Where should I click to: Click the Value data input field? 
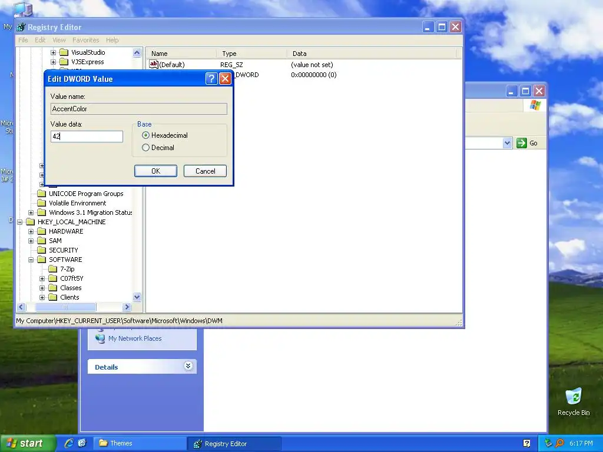87,137
